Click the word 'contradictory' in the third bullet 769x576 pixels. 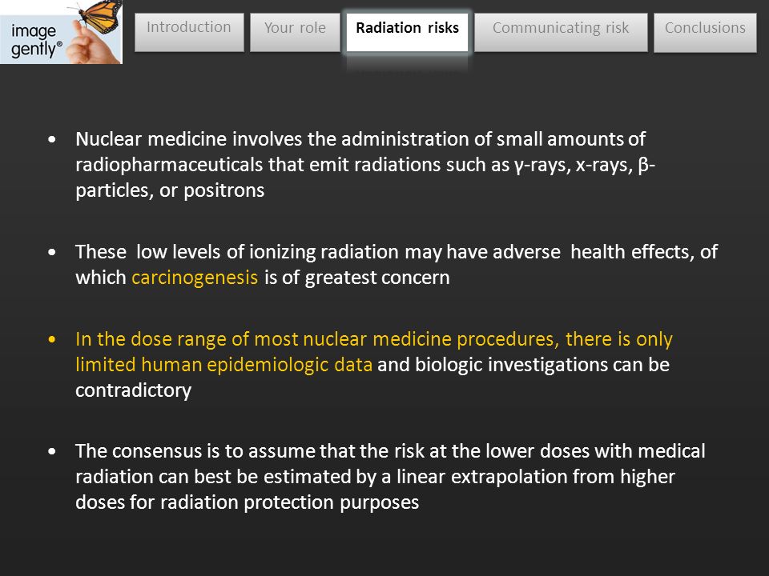[134, 390]
